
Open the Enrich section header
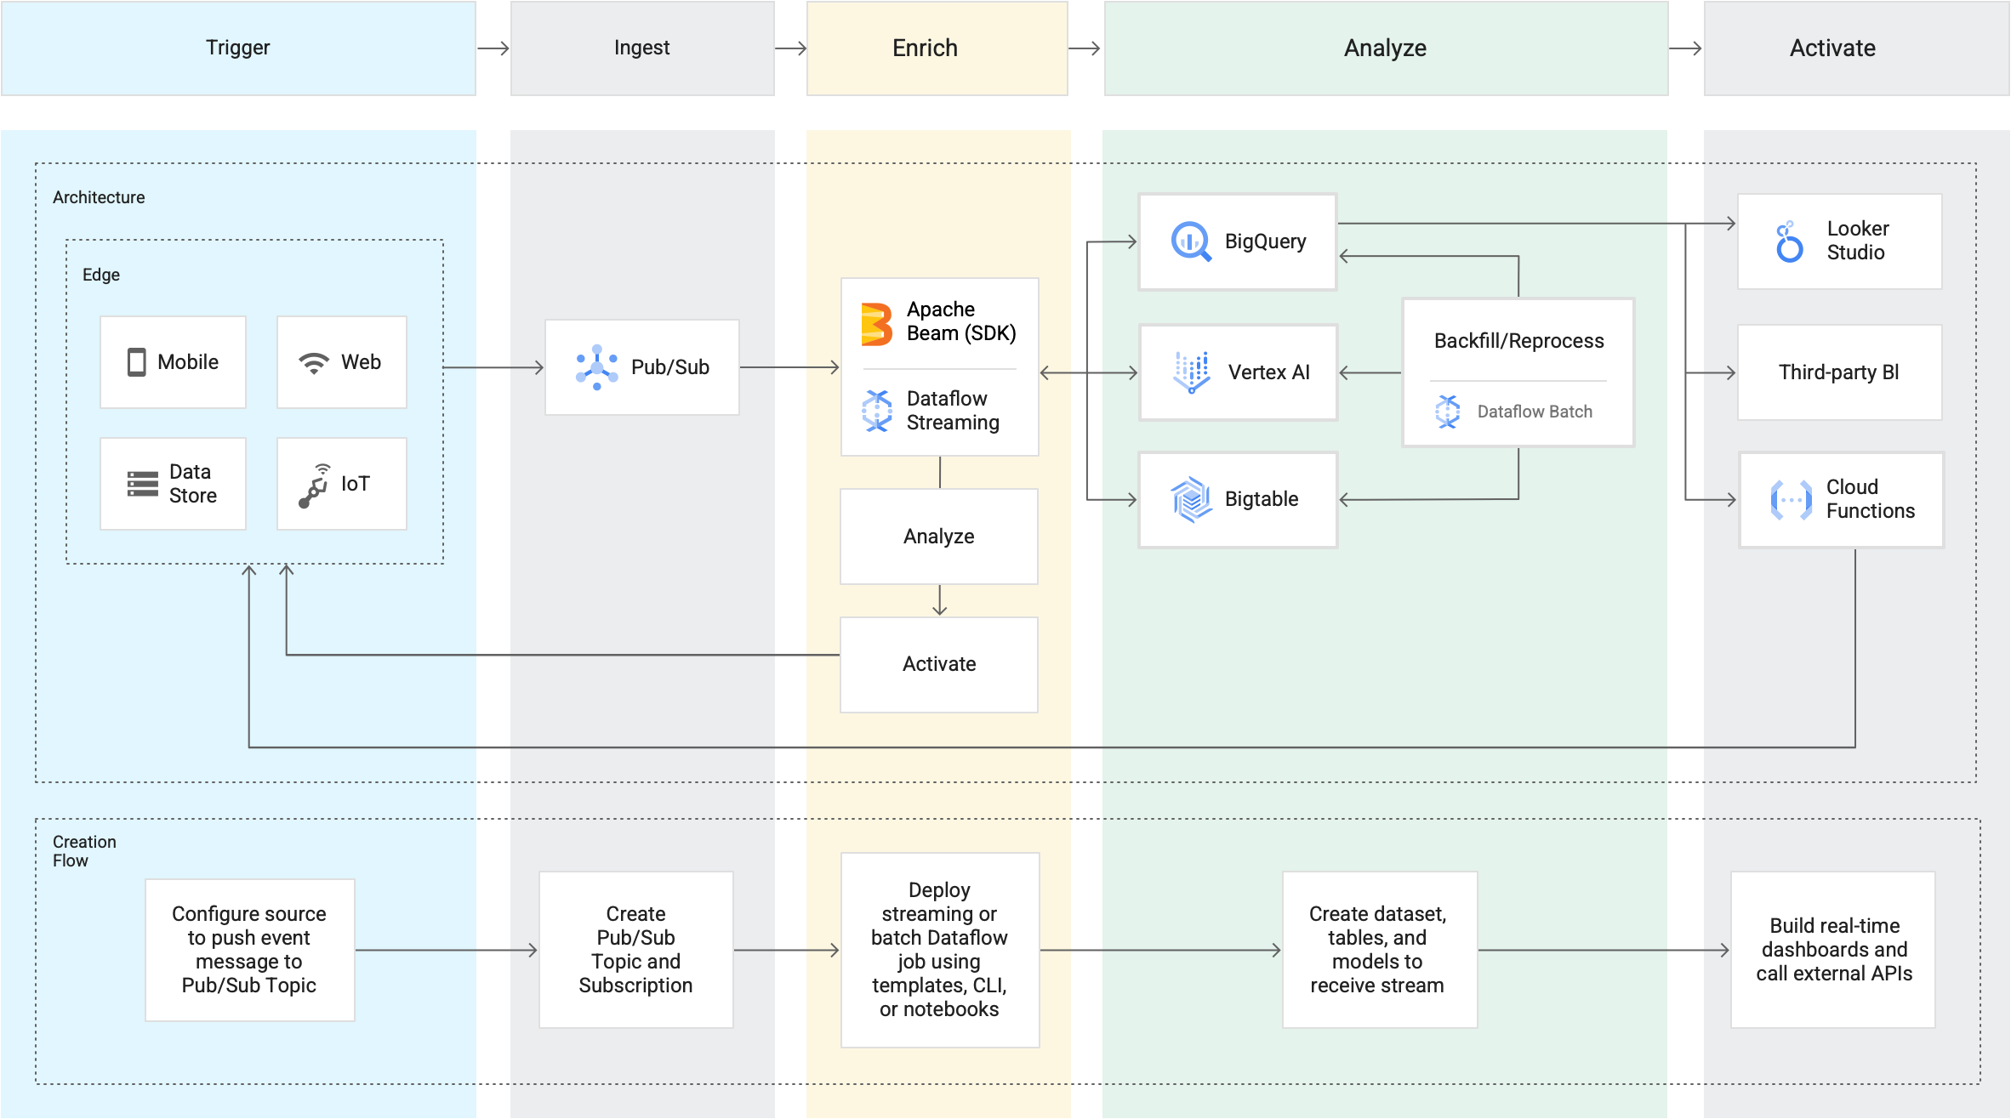pos(925,48)
